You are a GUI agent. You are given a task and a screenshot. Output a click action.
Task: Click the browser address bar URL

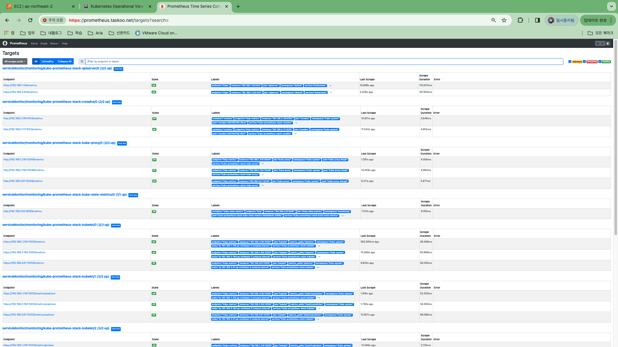(x=119, y=20)
